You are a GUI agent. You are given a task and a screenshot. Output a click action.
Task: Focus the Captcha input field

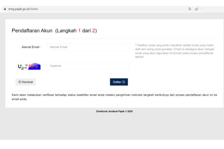point(88,66)
